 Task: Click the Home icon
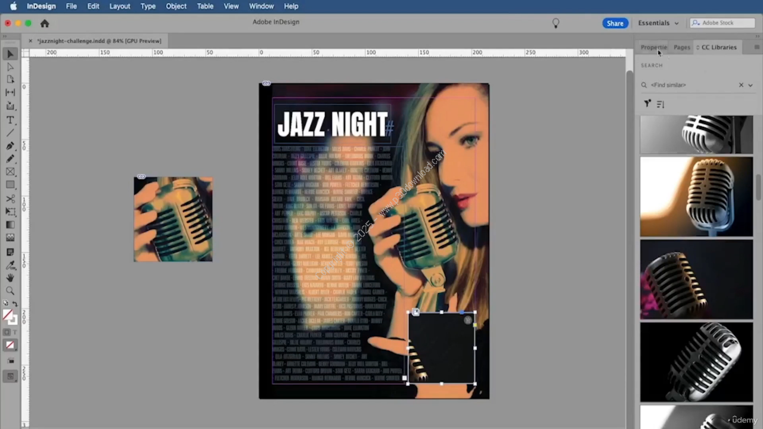45,23
